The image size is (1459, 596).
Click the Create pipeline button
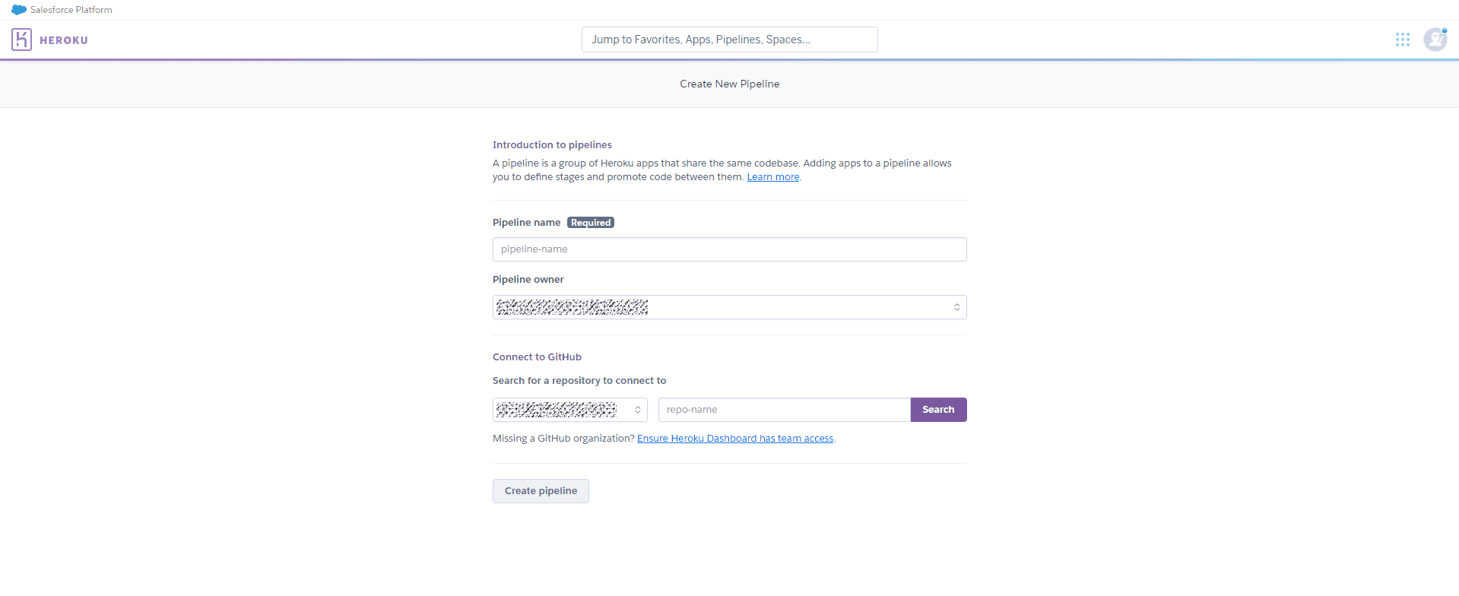541,491
